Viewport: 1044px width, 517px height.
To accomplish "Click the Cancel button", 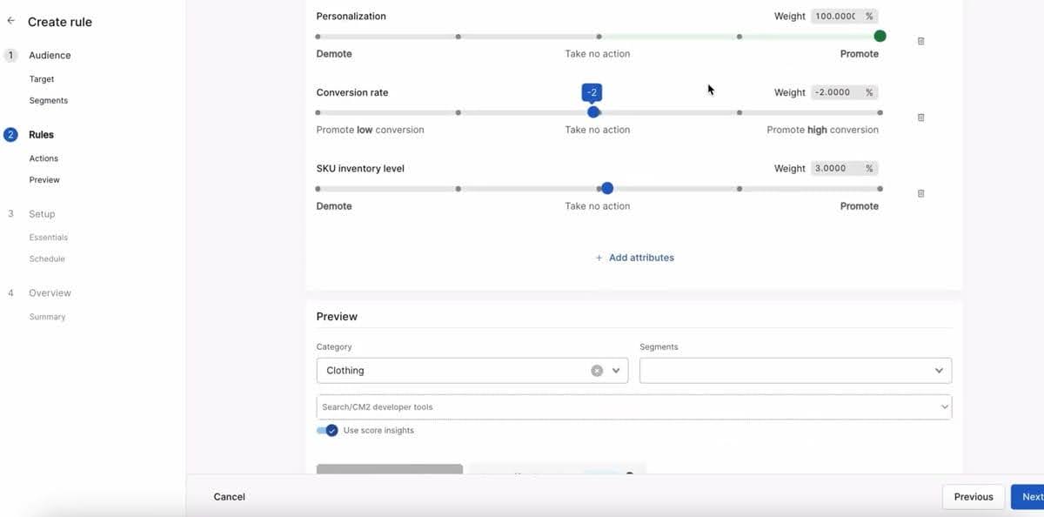I will pos(230,497).
